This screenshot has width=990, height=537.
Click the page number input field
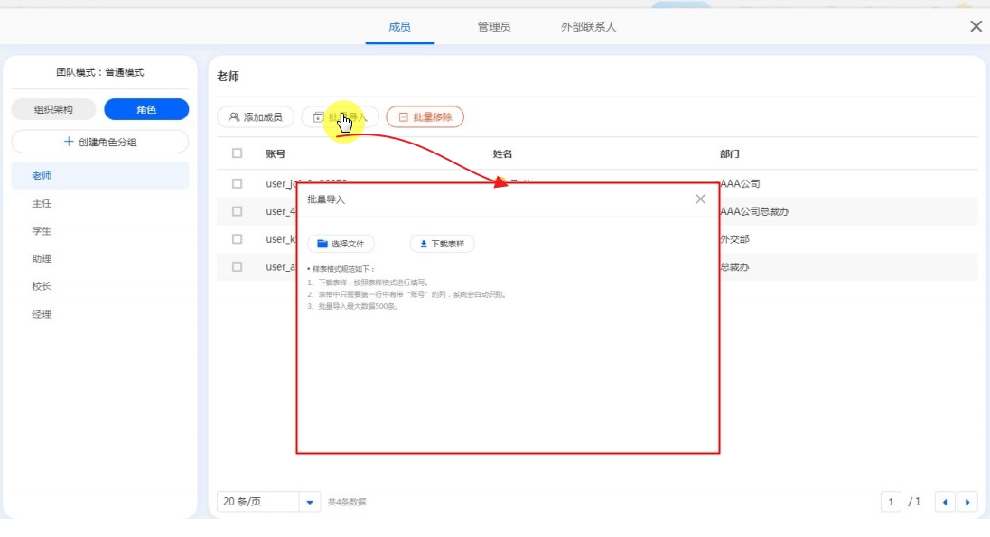tap(892, 502)
